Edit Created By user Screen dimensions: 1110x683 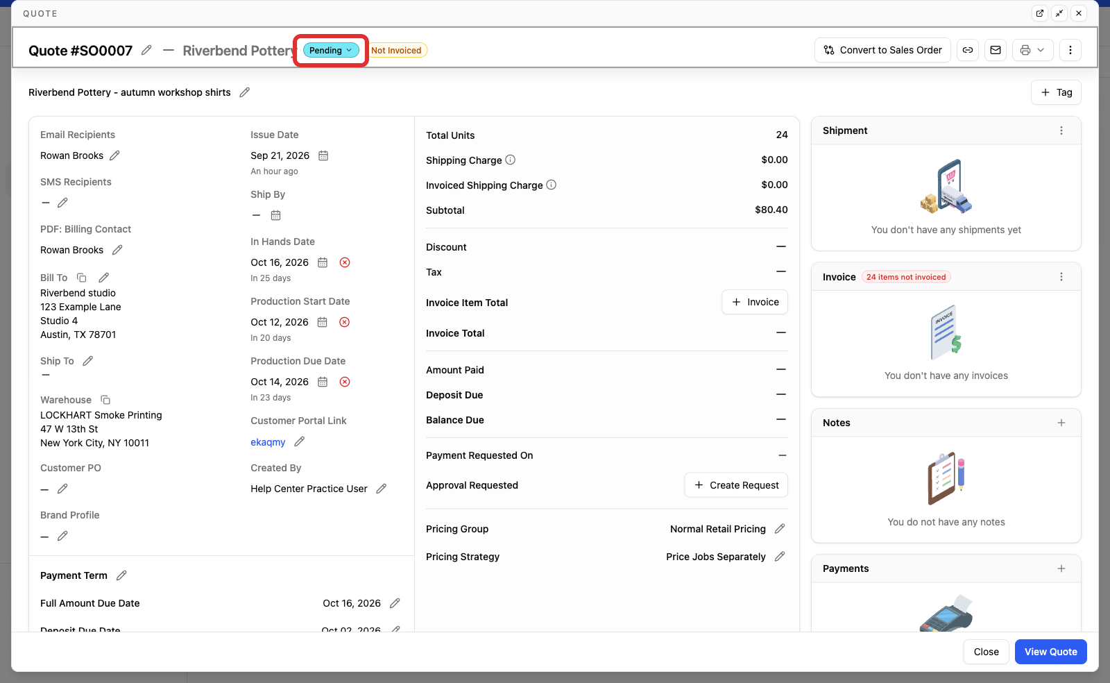[x=381, y=489]
